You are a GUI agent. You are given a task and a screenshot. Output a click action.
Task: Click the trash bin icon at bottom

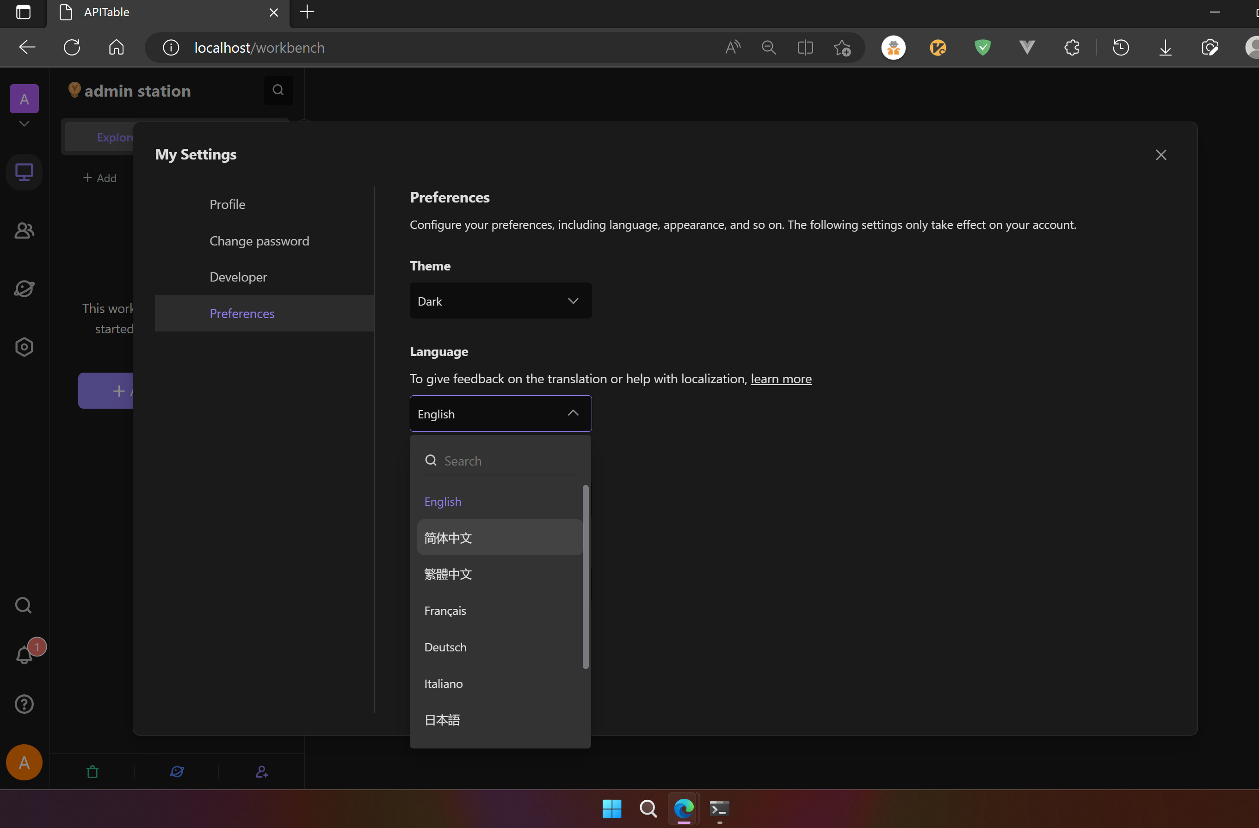click(x=92, y=772)
